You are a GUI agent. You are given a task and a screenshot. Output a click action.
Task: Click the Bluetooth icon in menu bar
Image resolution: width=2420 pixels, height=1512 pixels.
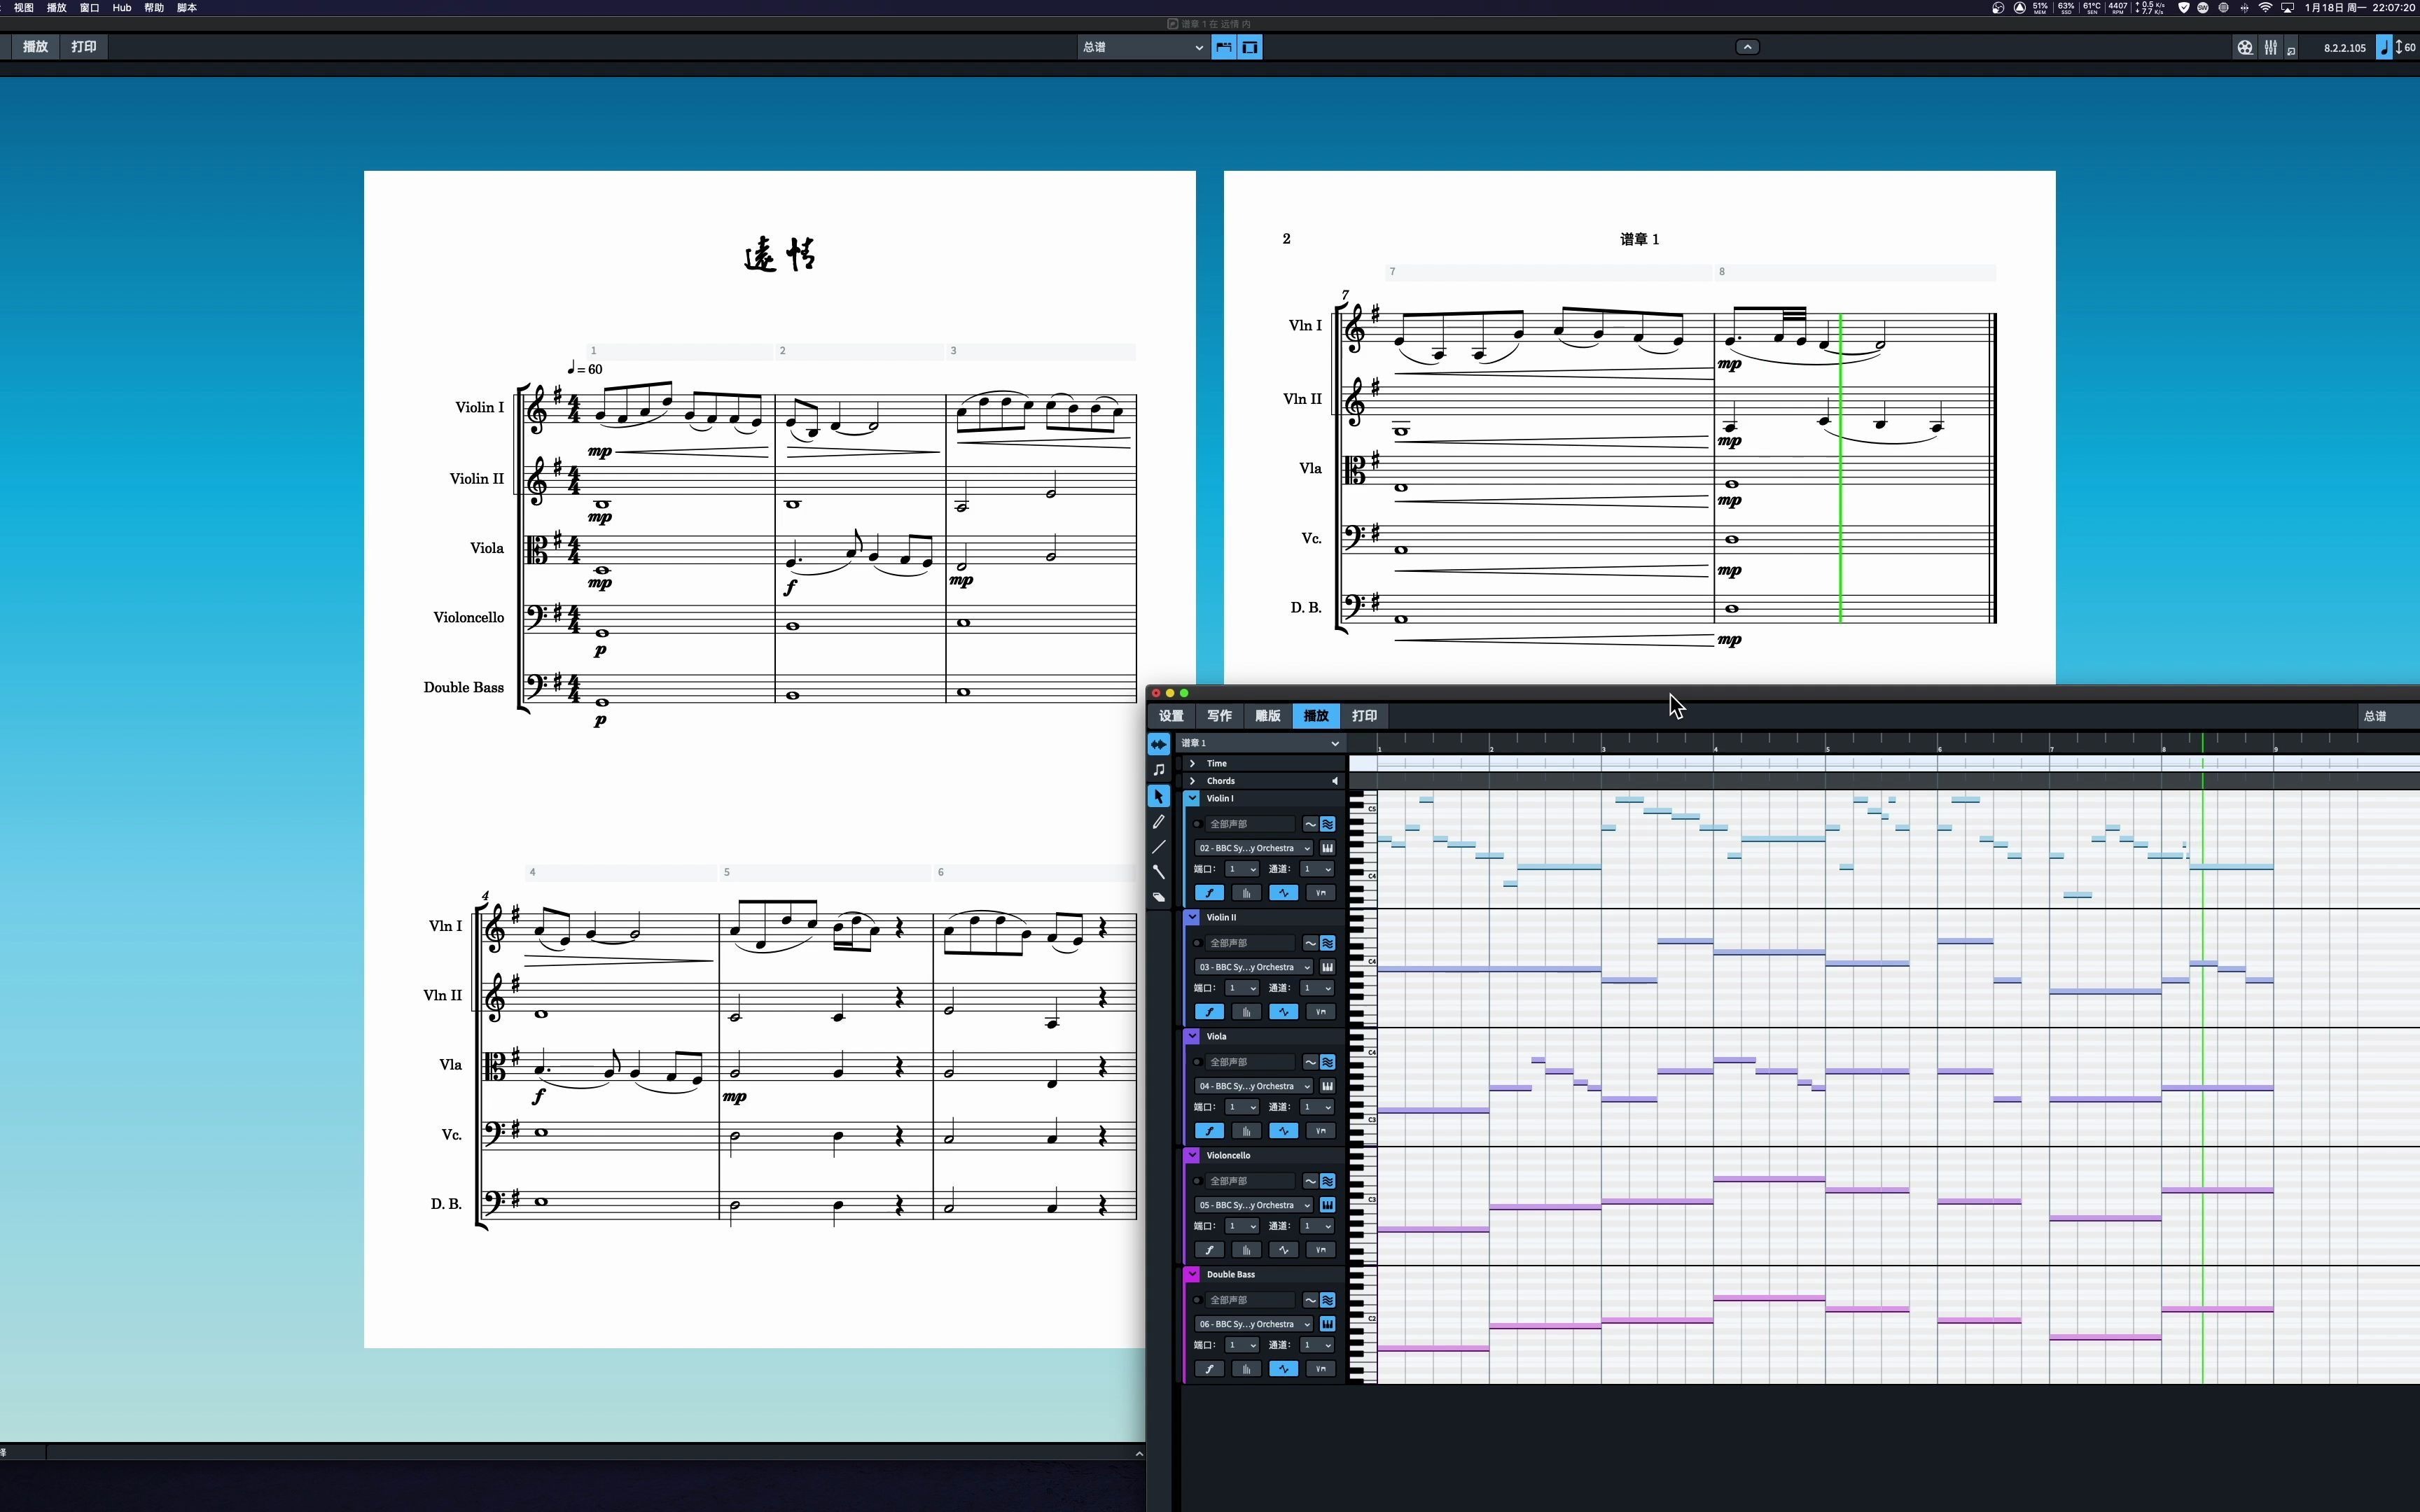2244,7
